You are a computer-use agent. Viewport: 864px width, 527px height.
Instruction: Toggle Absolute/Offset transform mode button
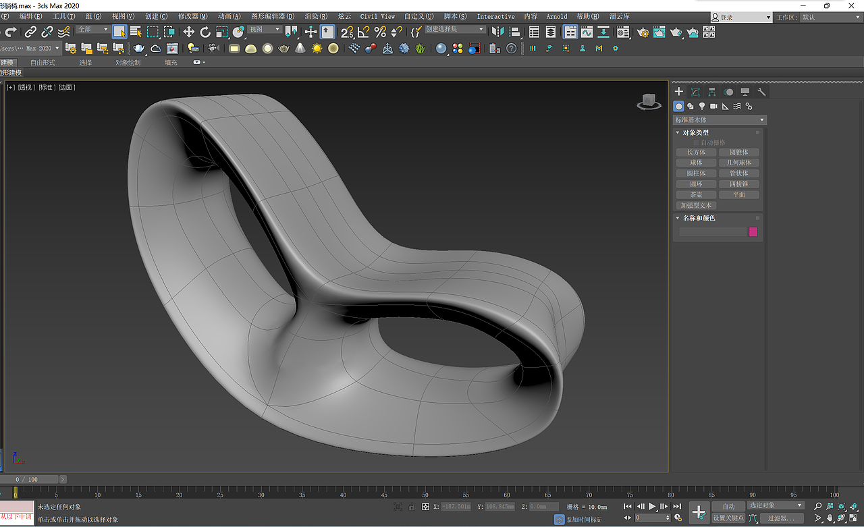(426, 507)
